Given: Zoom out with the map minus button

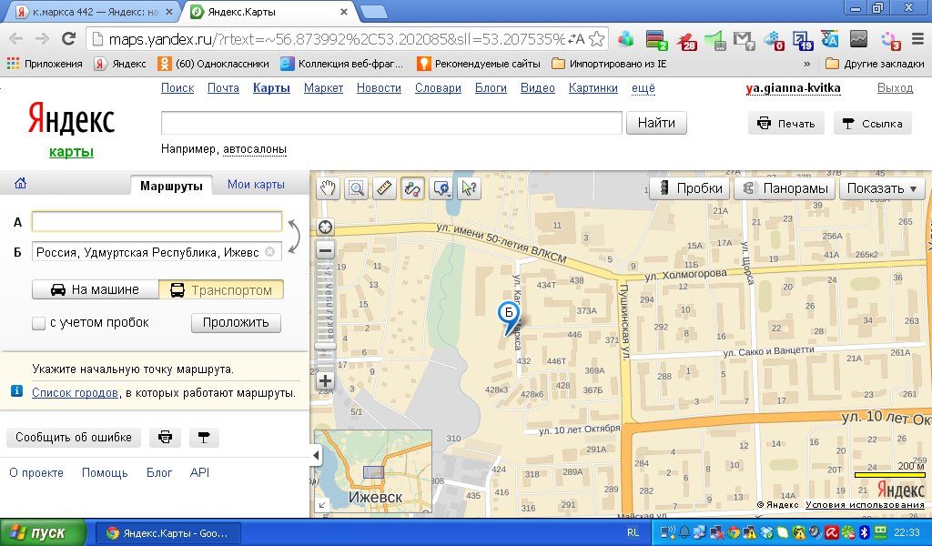Looking at the screenshot, I should (x=325, y=250).
